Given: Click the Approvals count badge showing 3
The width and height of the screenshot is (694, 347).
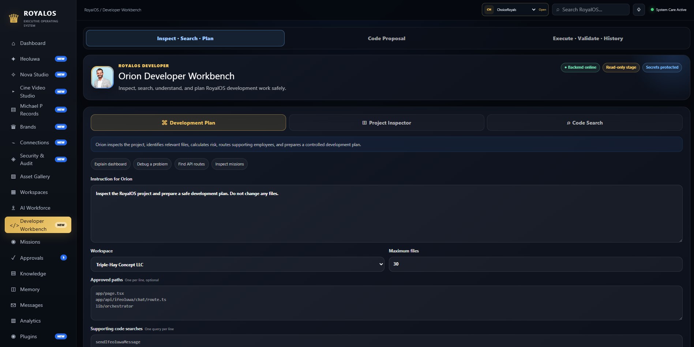Looking at the screenshot, I should (x=64, y=258).
